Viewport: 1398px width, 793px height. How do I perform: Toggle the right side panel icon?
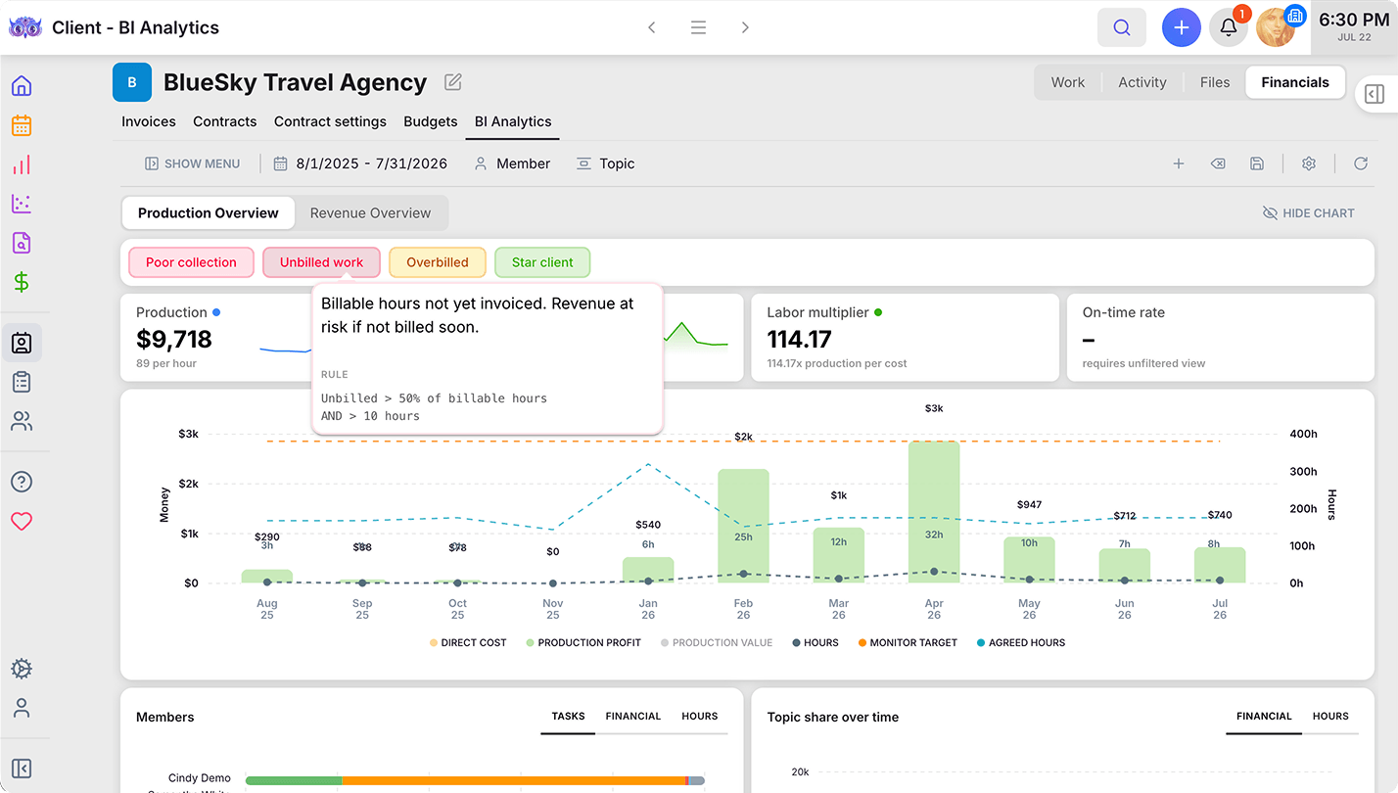pyautogui.click(x=1375, y=94)
